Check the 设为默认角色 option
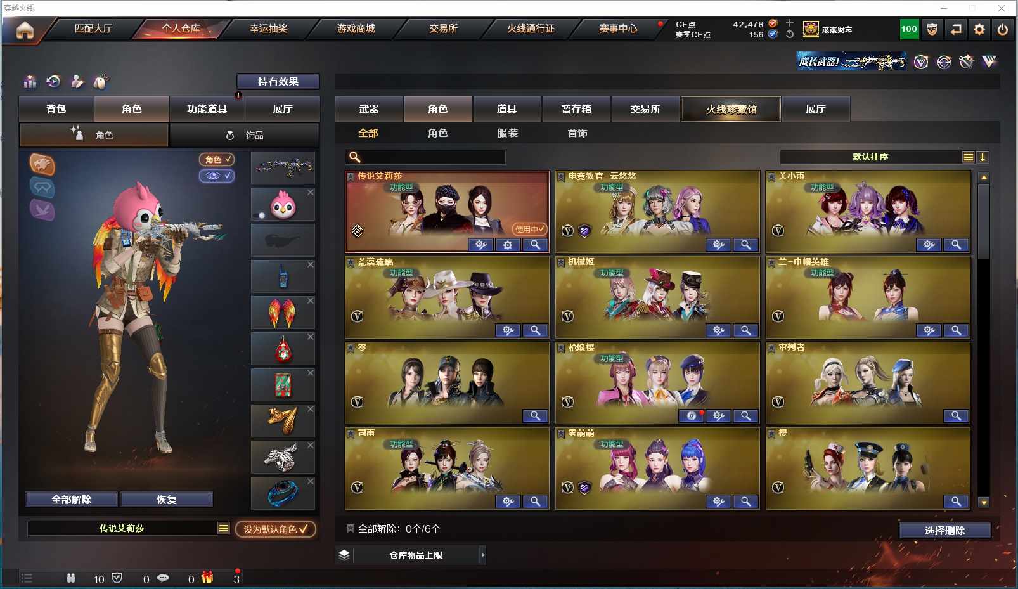Image resolution: width=1018 pixels, height=589 pixels. pos(276,529)
